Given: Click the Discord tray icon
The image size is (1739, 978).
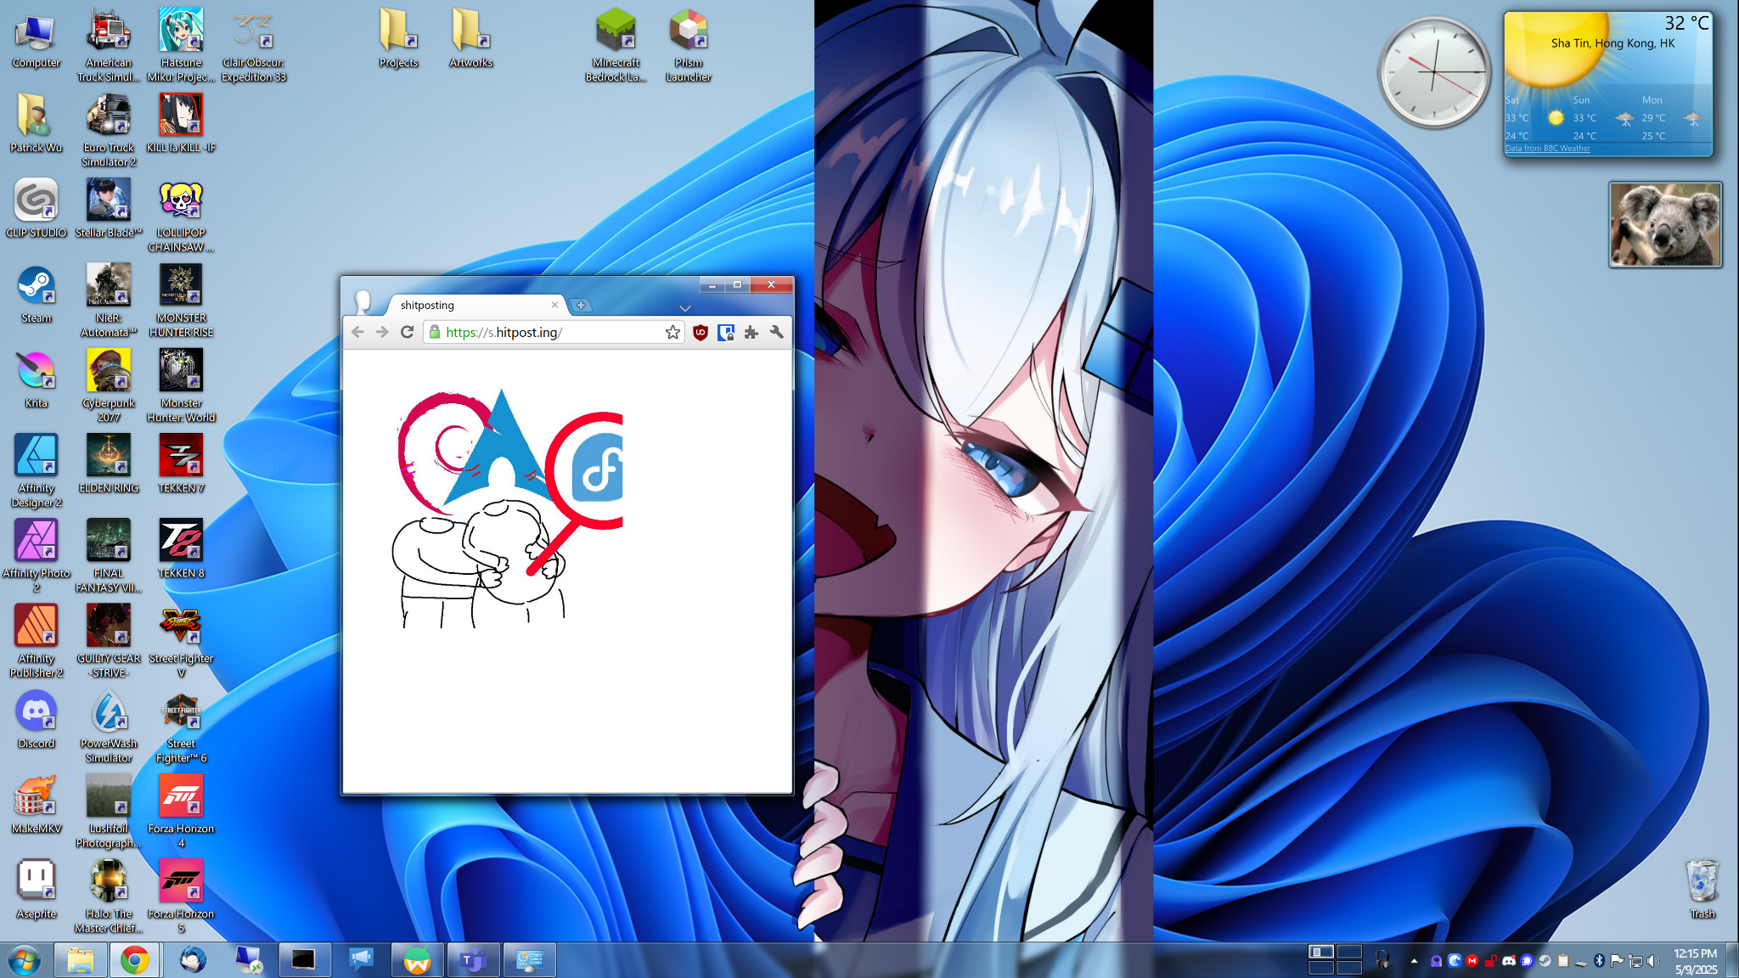Looking at the screenshot, I should (1509, 961).
